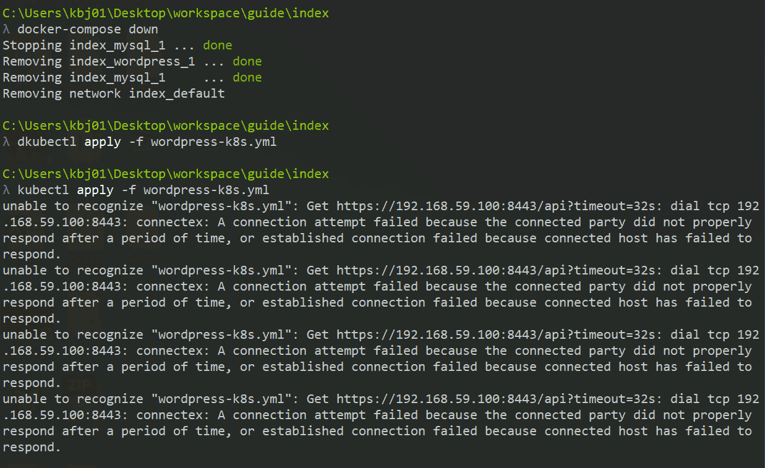765x468 pixels.
Task: Click the directory path above kubectl apply command
Action: coord(166,174)
